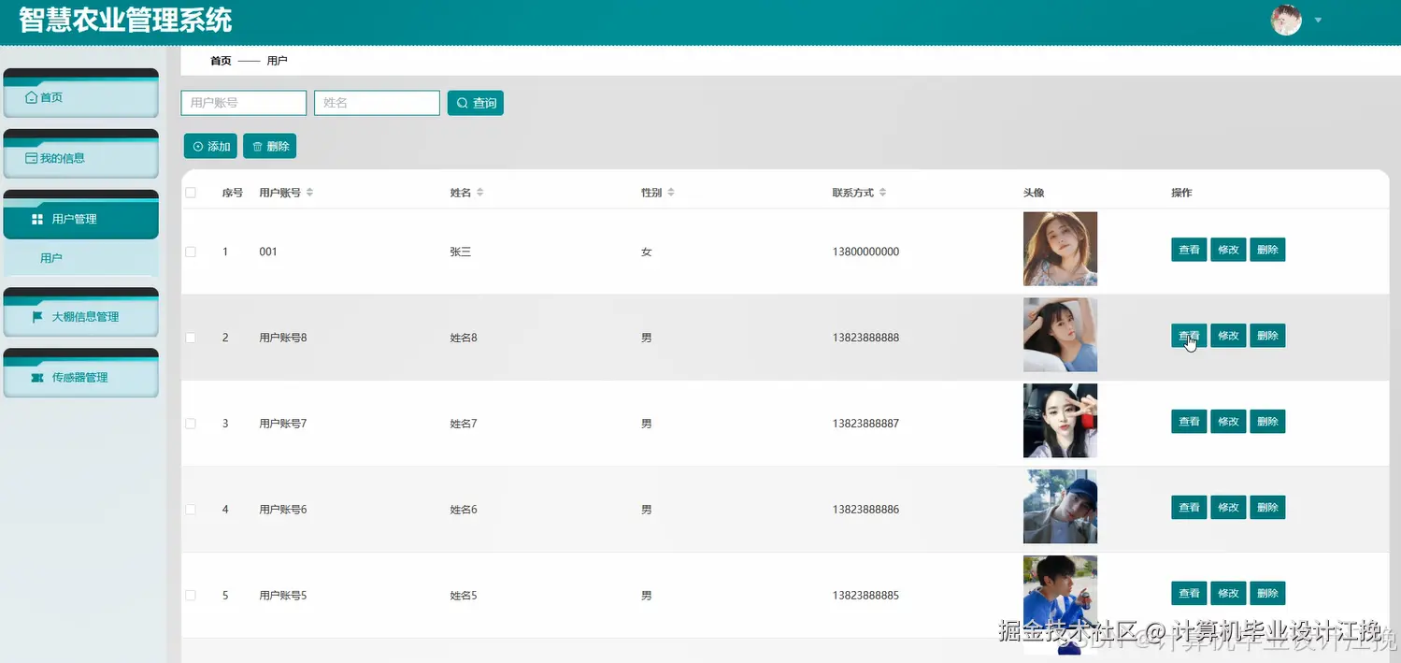The width and height of the screenshot is (1401, 663).
Task: Click 删除 for user 姓名8
Action: 1267,336
